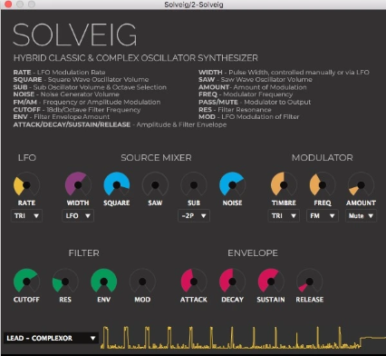This screenshot has height=356, width=386.
Task: Open the FM modulation type dropdown
Action: 323,216
